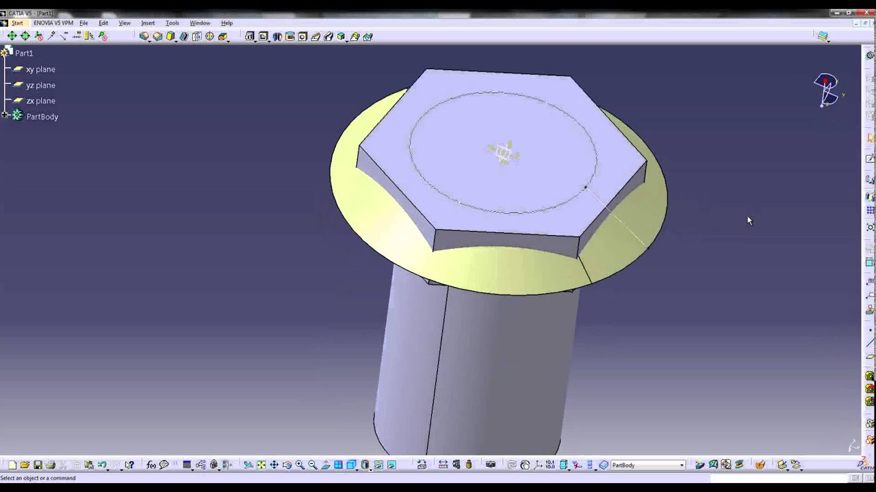This screenshot has height=492, width=876.
Task: Open the Help menu
Action: point(227,23)
